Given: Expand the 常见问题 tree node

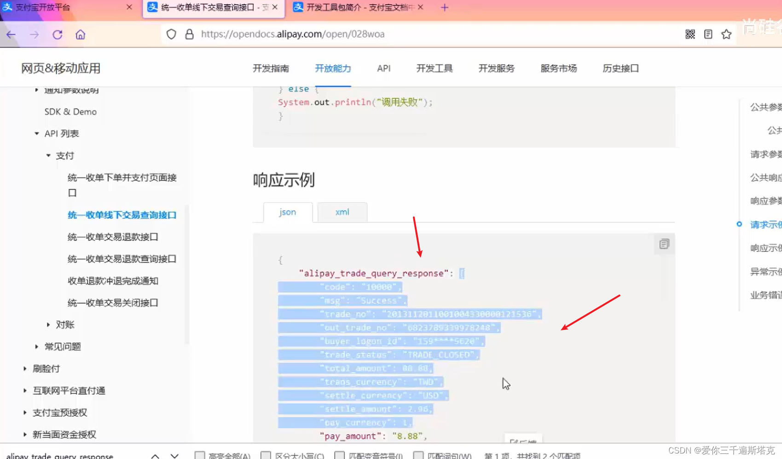Looking at the screenshot, I should point(37,346).
